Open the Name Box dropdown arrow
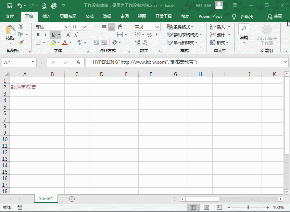Screen dimensions: 290x212 [x=33, y=62]
